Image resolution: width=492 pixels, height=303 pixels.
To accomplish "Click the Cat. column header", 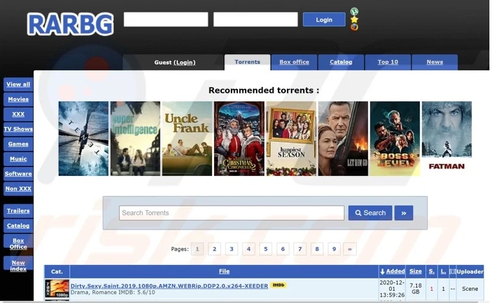I will (x=57, y=271).
